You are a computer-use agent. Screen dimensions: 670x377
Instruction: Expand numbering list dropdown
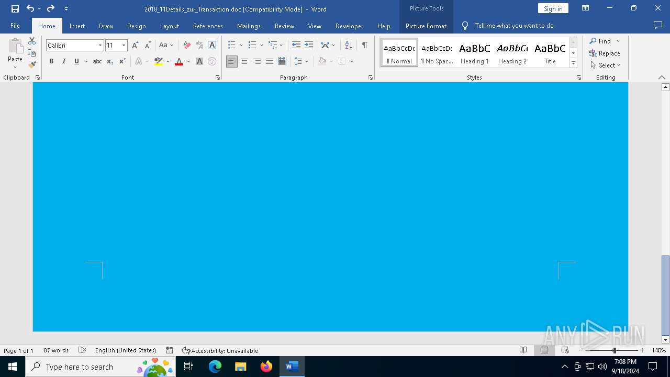(x=262, y=45)
